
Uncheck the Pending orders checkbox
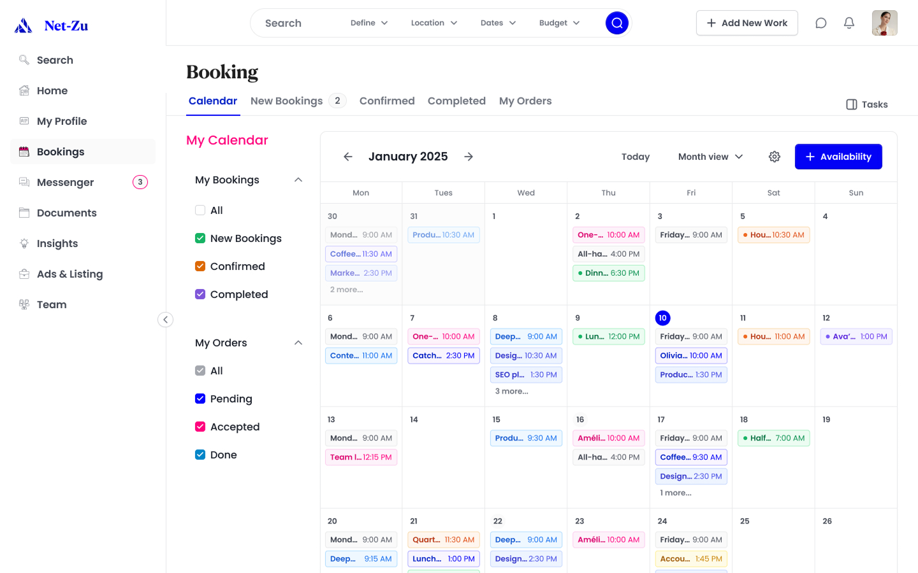coord(200,399)
